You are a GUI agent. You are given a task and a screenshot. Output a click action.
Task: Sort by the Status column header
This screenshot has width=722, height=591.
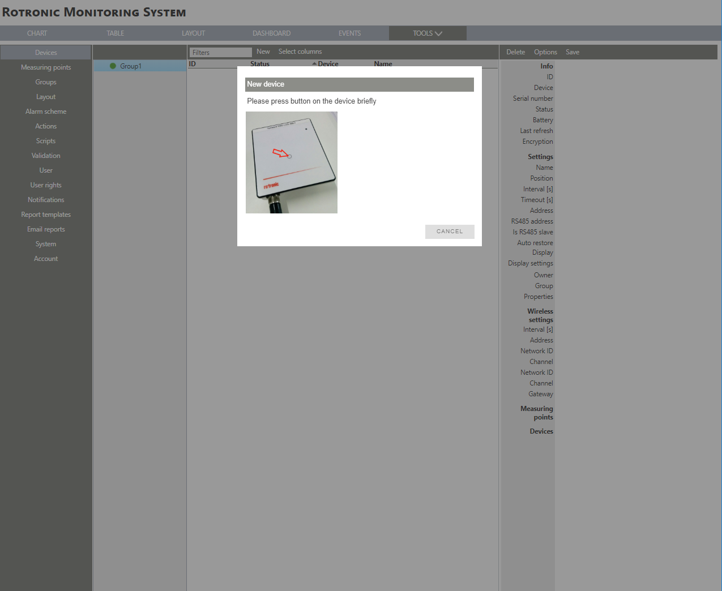tap(260, 64)
